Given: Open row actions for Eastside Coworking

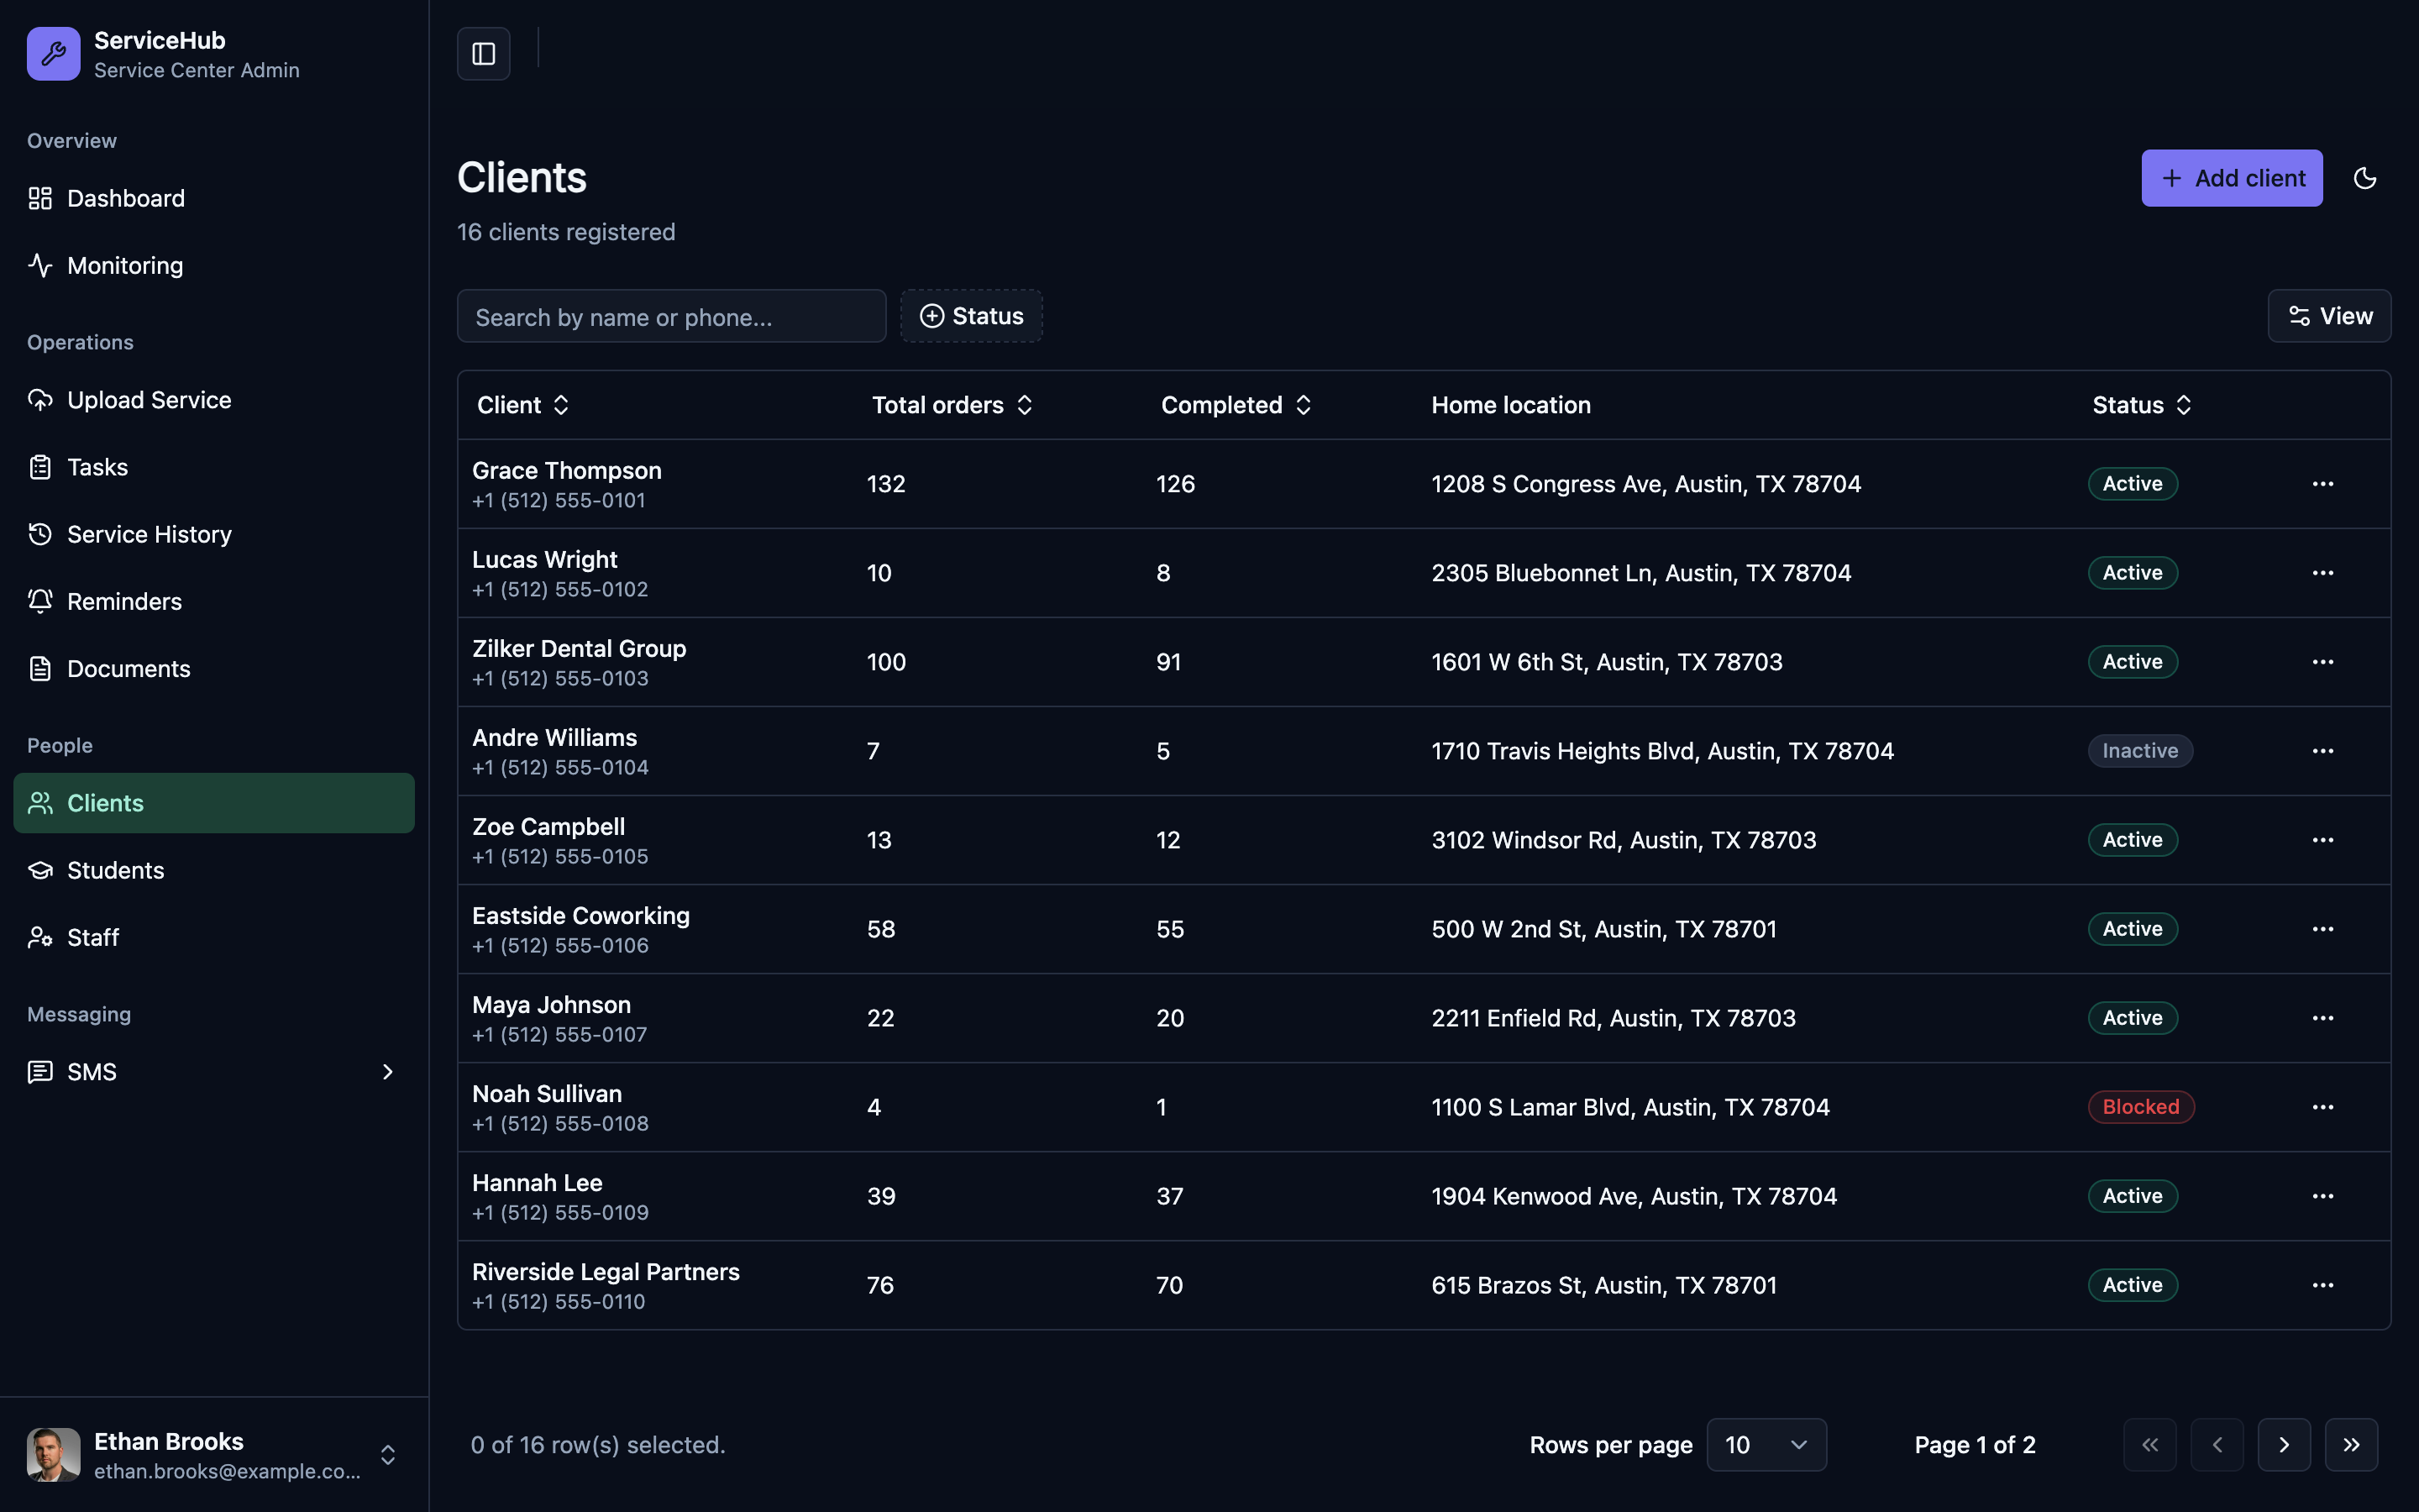Looking at the screenshot, I should 2323,929.
